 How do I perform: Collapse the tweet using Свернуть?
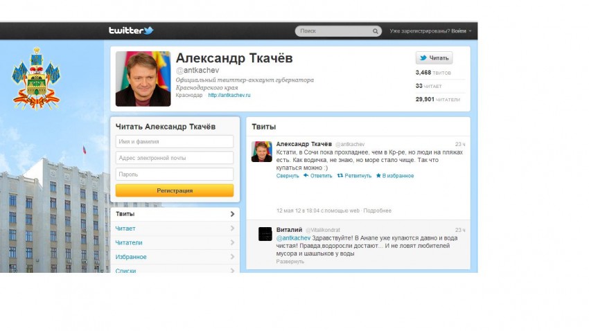(288, 176)
